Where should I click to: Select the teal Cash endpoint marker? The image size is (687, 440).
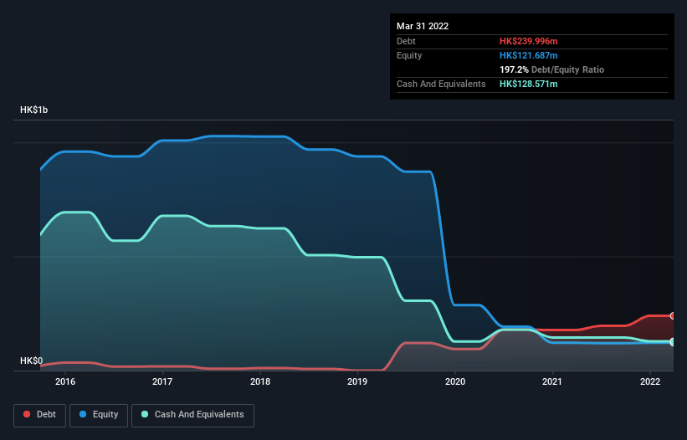pos(673,341)
